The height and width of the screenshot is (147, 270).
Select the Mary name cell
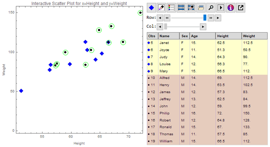(x=169, y=71)
